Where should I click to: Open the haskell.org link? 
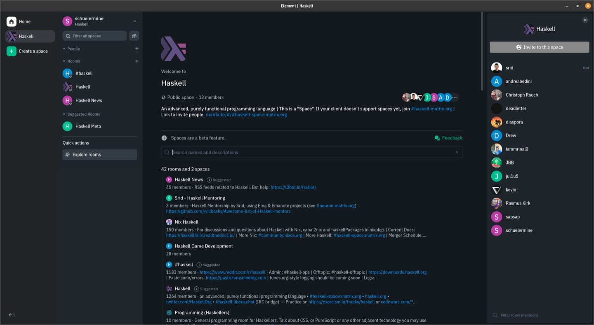(375, 296)
